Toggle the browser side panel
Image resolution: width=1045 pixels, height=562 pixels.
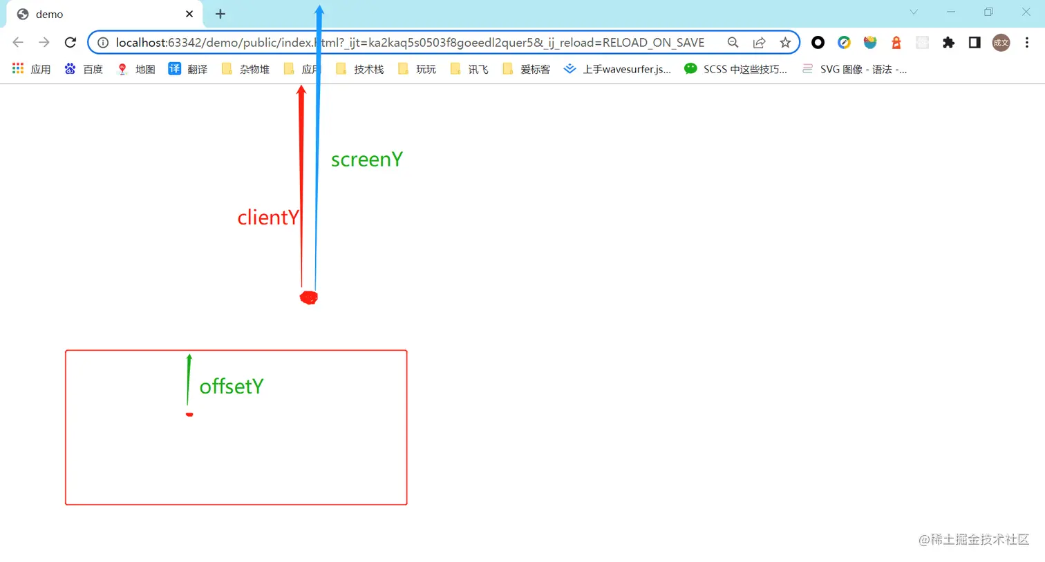coord(975,43)
